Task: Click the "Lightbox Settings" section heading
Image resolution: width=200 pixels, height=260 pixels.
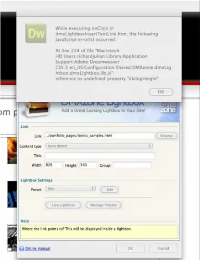Action: (x=37, y=180)
